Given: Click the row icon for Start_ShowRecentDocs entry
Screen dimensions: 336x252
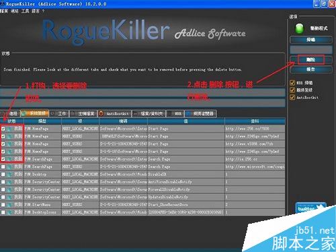Looking at the screenshot, I should tap(9, 205).
